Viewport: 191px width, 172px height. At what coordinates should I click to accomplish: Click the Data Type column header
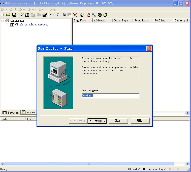pyautogui.click(x=123, y=20)
